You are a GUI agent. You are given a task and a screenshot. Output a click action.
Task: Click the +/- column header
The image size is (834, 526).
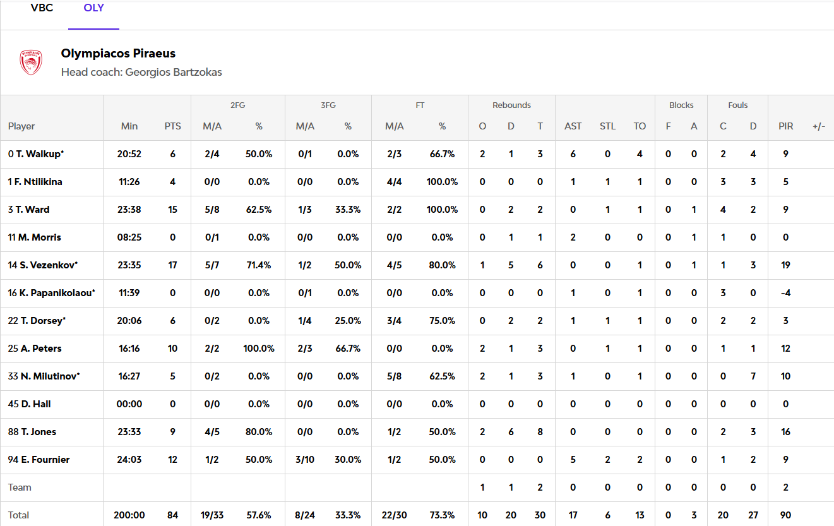(818, 126)
